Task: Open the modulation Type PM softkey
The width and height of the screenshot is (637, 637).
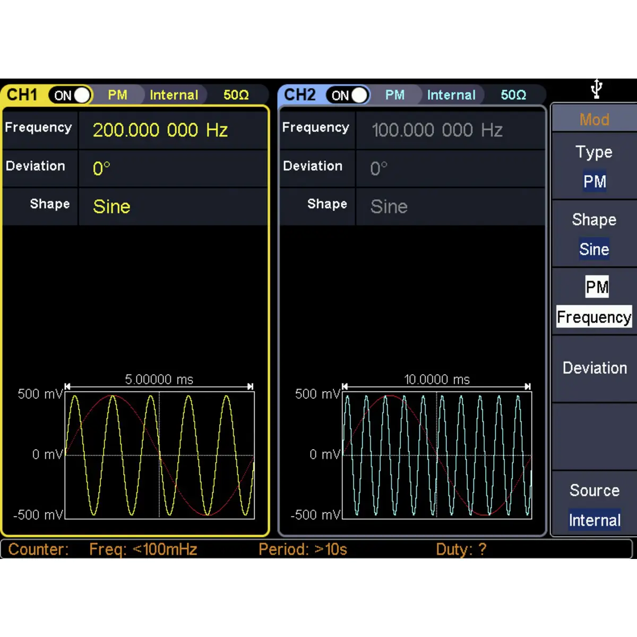Action: pyautogui.click(x=594, y=166)
